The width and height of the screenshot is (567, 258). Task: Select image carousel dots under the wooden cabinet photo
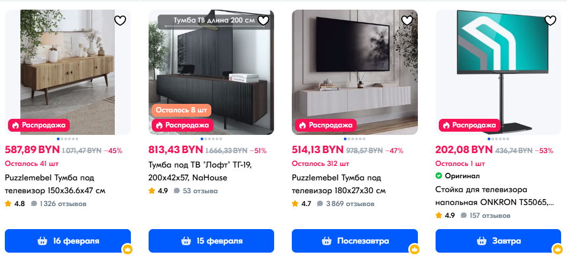(68, 139)
